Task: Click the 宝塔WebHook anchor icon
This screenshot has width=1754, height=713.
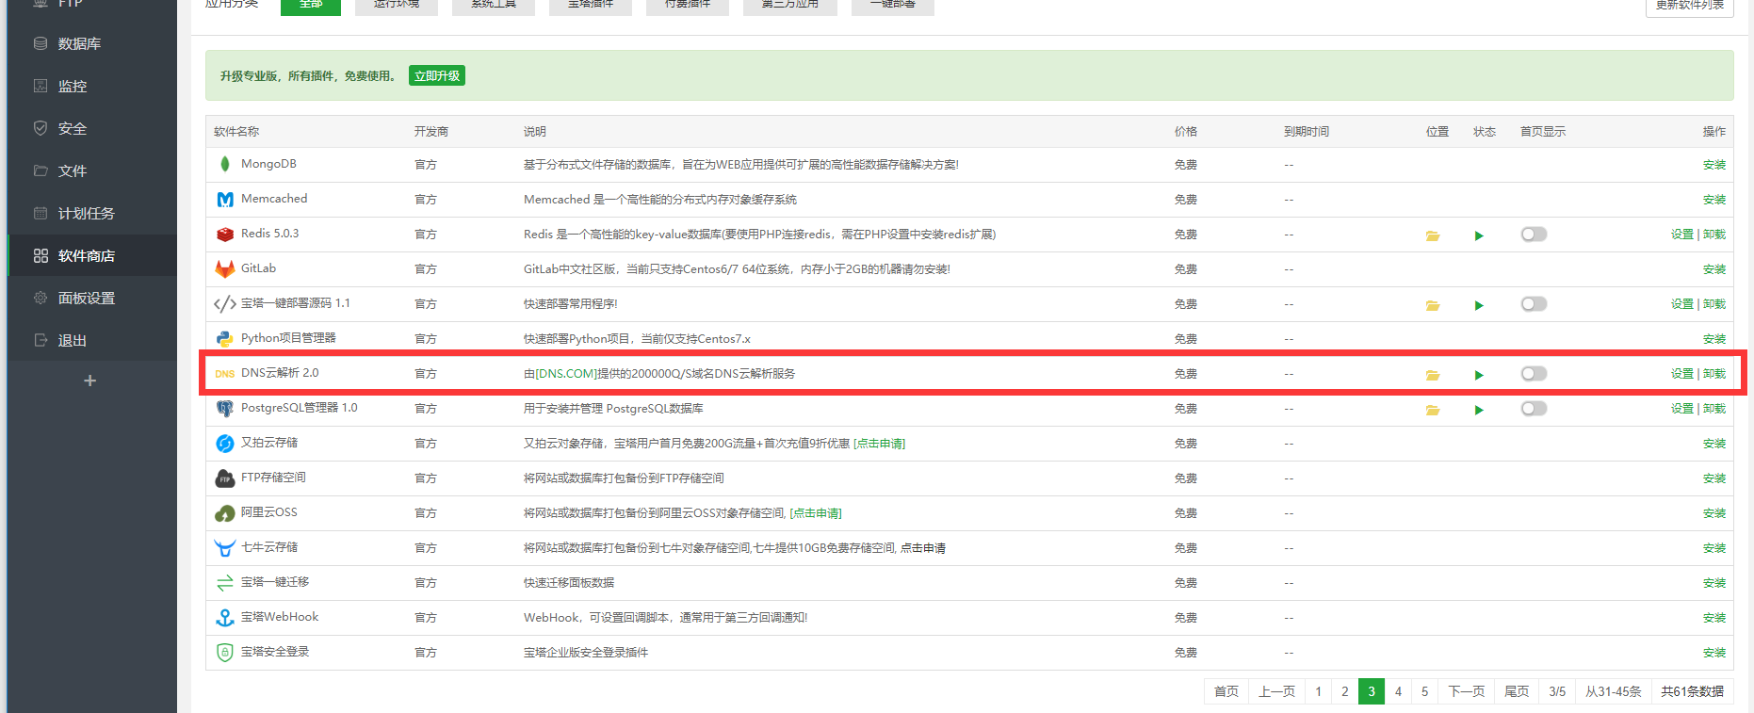Action: 224,617
